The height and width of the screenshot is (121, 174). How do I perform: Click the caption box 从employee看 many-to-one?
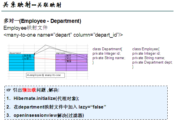click(x=45, y=75)
